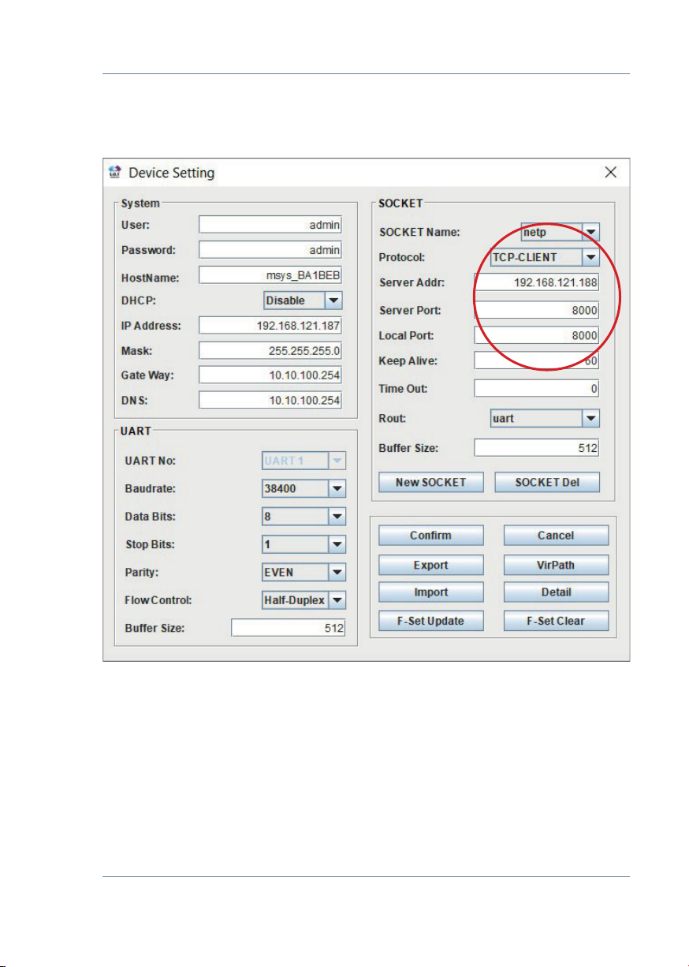Click the Server Addr label text
This screenshot has height=967, width=689.
pos(412,284)
